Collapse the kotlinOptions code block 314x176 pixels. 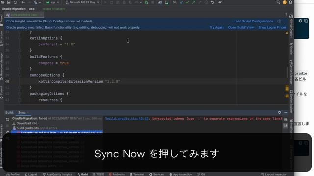coord(20,38)
